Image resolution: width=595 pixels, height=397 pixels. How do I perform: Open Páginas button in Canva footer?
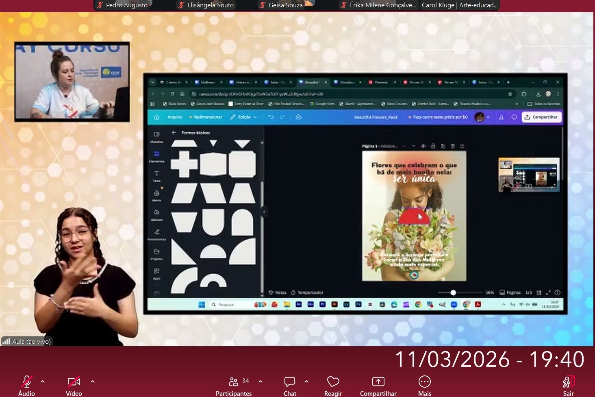(x=510, y=292)
